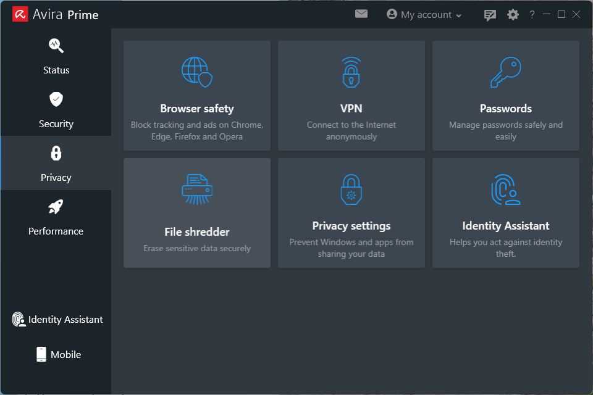The width and height of the screenshot is (593, 395).
Task: Click the globe shield Browser safety icon
Action: tap(197, 72)
